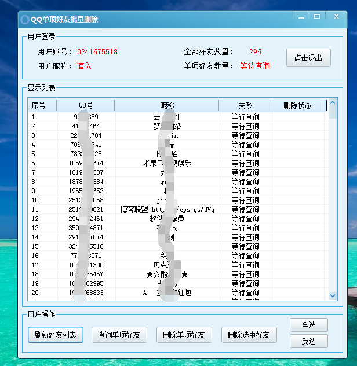Select row 5 in friend list
This screenshot has height=366, width=357.
point(178,154)
